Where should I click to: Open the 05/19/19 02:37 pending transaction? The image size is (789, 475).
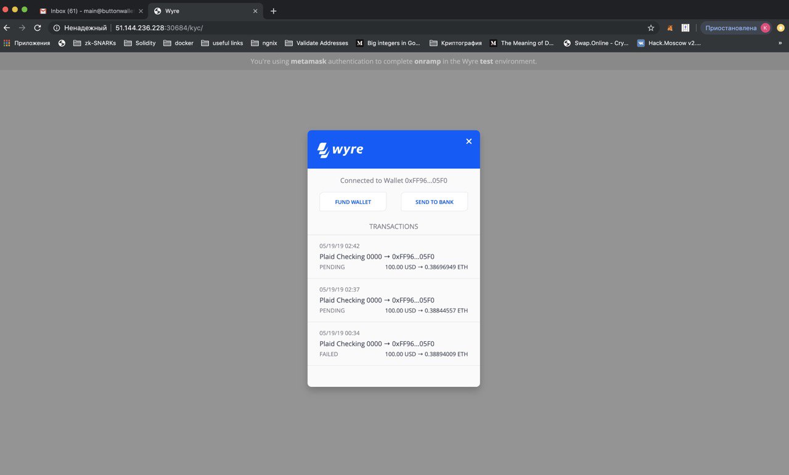click(x=393, y=300)
